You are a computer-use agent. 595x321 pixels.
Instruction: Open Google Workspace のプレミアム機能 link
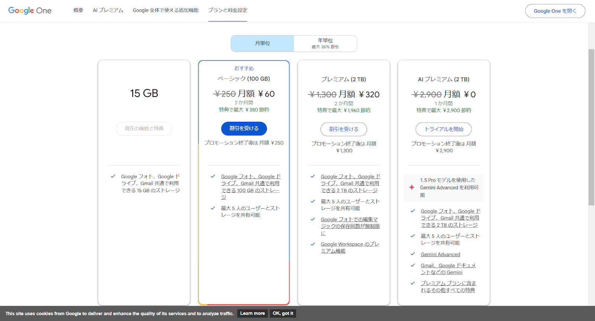pyautogui.click(x=350, y=248)
